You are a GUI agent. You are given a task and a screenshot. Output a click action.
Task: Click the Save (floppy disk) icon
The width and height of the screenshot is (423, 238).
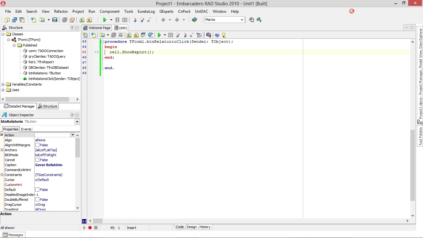tap(55, 20)
